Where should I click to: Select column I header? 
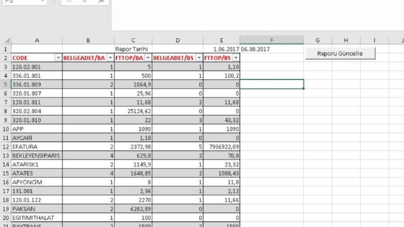pos(374,40)
